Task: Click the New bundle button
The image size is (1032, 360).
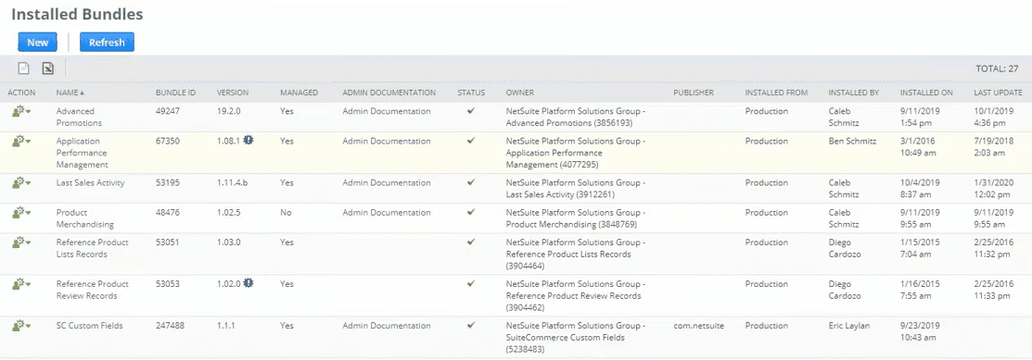Action: click(37, 42)
